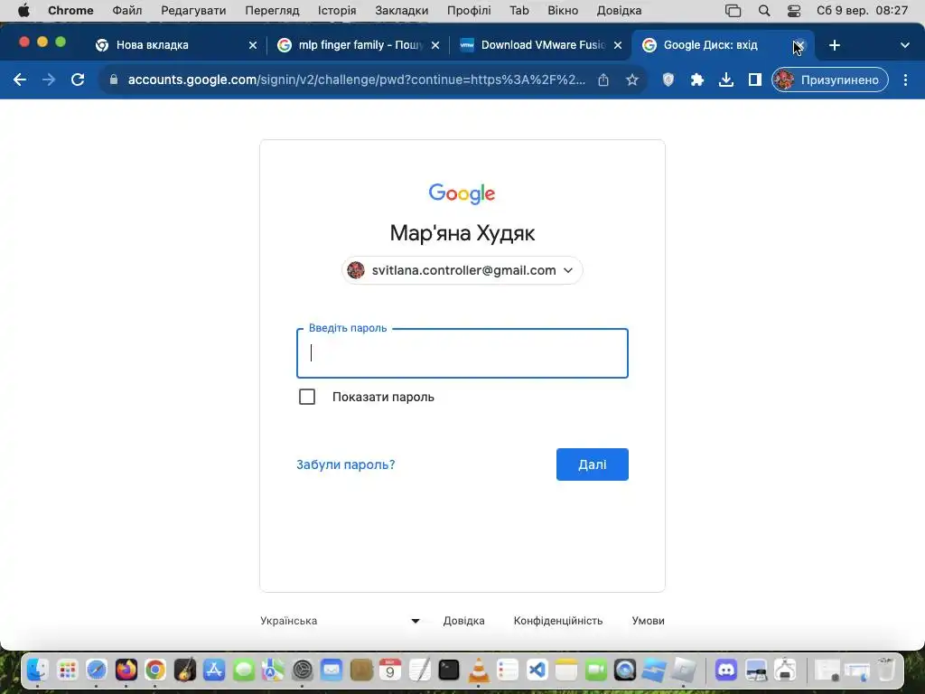Switch to 'Download VMware Fusion' tab
This screenshot has height=694, width=925.
click(x=543, y=45)
